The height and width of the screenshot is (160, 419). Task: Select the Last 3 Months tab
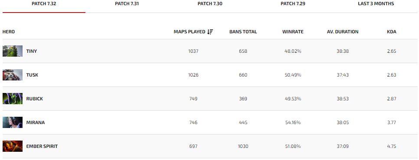pos(376,4)
